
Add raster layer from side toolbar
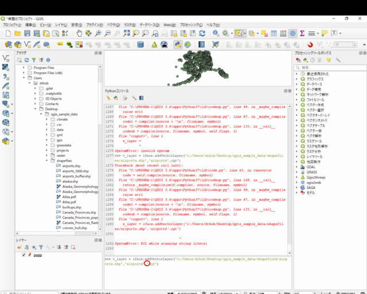[x=6, y=67]
